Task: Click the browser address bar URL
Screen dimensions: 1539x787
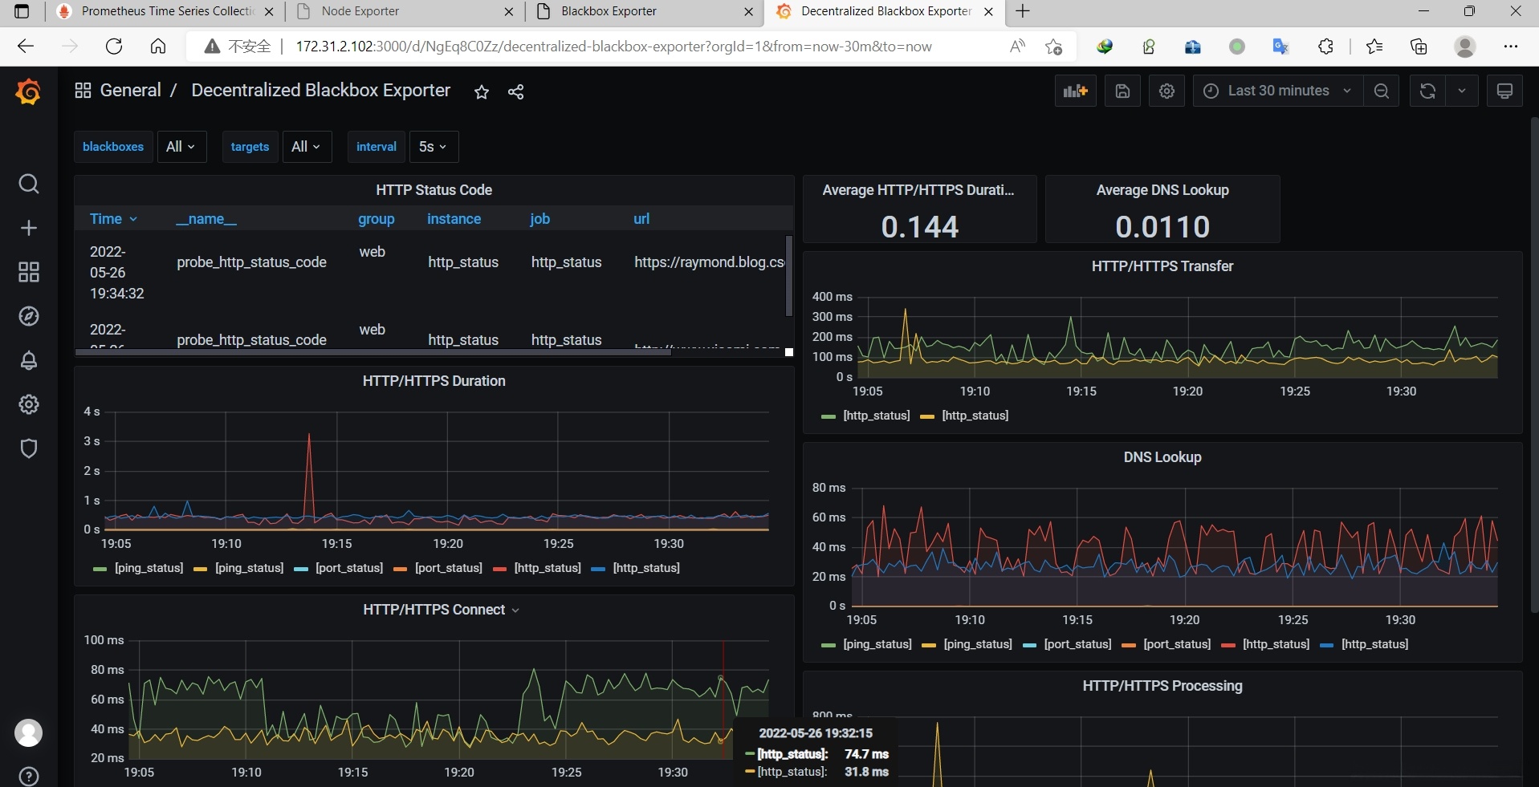Action: 613,47
